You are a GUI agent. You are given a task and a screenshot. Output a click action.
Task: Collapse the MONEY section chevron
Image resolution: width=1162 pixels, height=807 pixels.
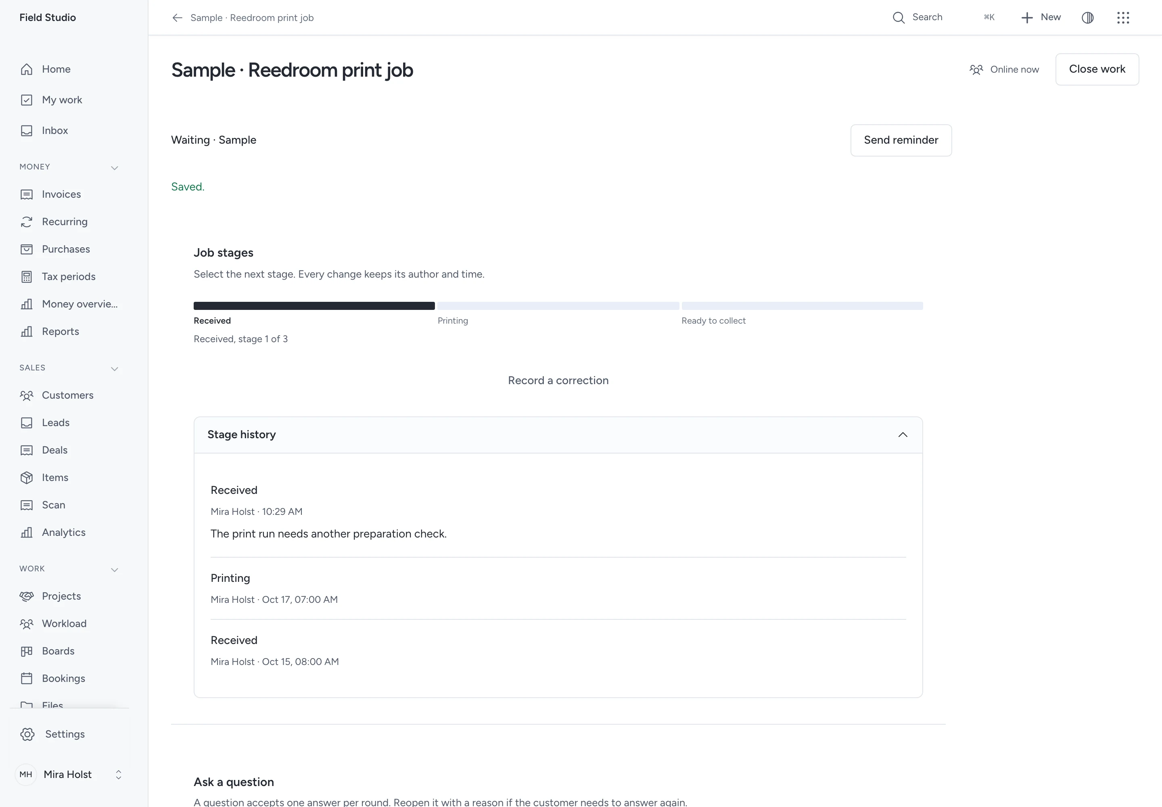click(115, 167)
